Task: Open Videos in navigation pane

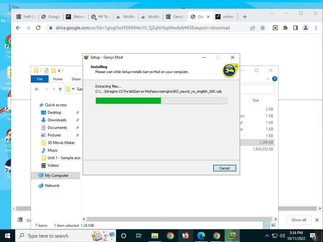Action: 53,165
